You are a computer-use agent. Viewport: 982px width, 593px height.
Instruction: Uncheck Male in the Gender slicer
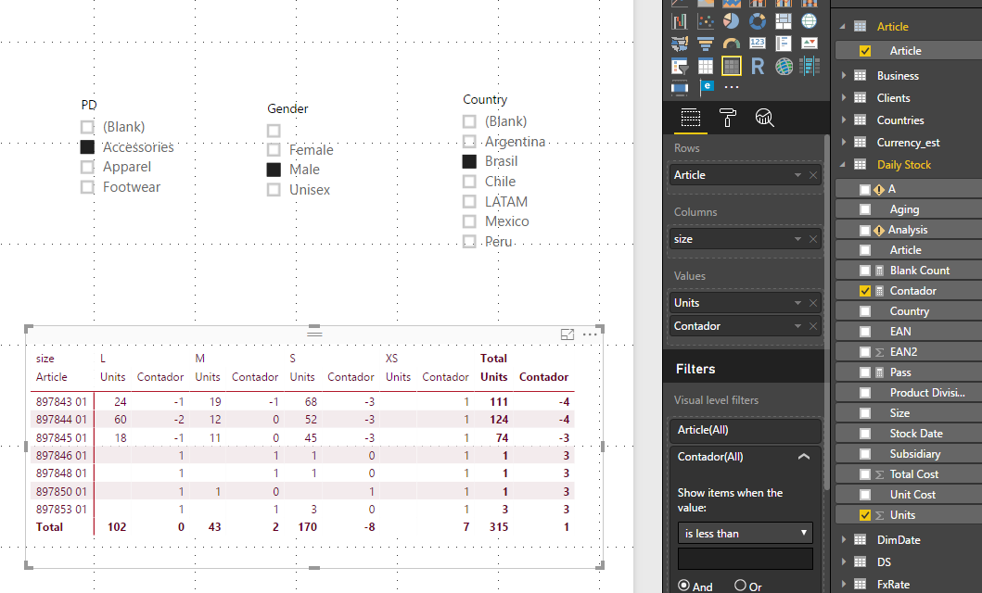tap(274, 170)
